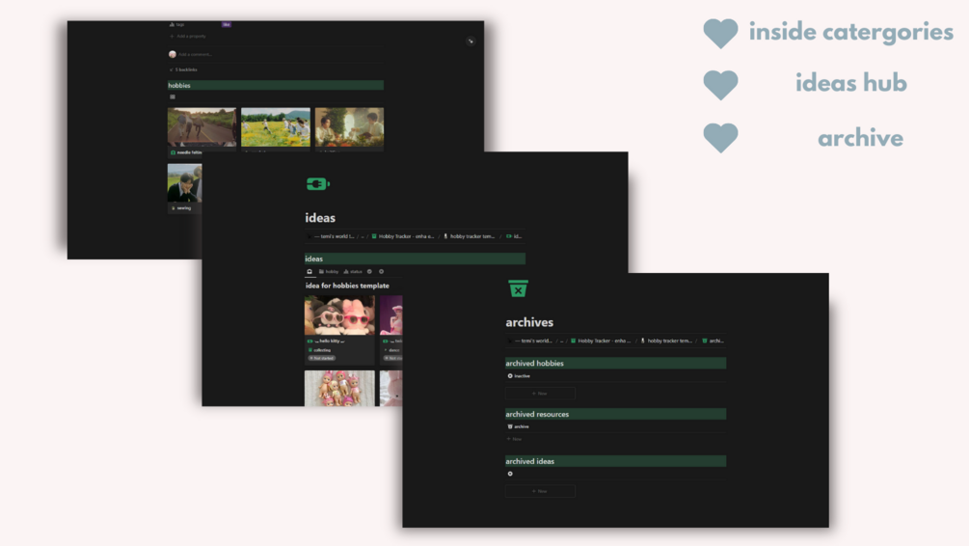This screenshot has height=546, width=969.
Task: Select the archive view under archived resources
Action: point(519,426)
